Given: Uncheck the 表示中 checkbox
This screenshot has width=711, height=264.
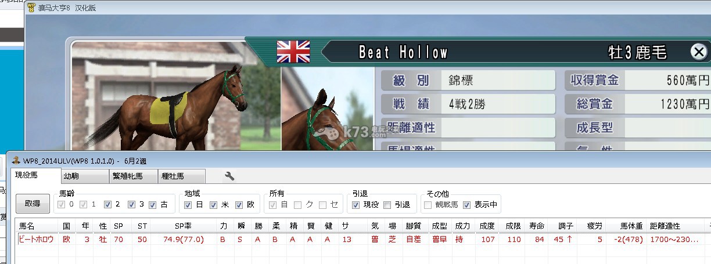Looking at the screenshot, I should click(x=466, y=205).
